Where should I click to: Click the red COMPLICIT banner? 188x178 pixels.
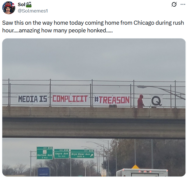pyautogui.click(x=70, y=99)
